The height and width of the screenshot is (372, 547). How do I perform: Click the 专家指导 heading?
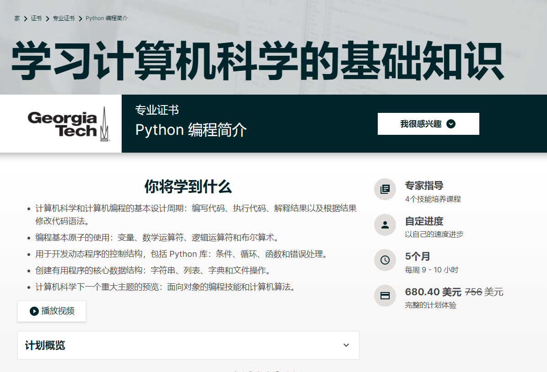click(424, 186)
